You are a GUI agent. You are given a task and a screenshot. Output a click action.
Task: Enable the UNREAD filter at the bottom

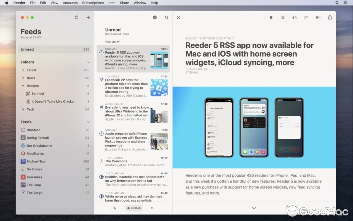click(134, 208)
